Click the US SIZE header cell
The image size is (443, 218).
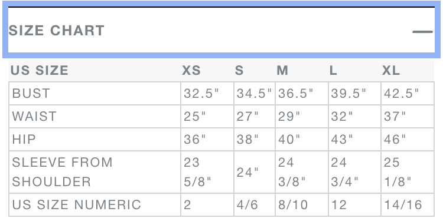[39, 71]
